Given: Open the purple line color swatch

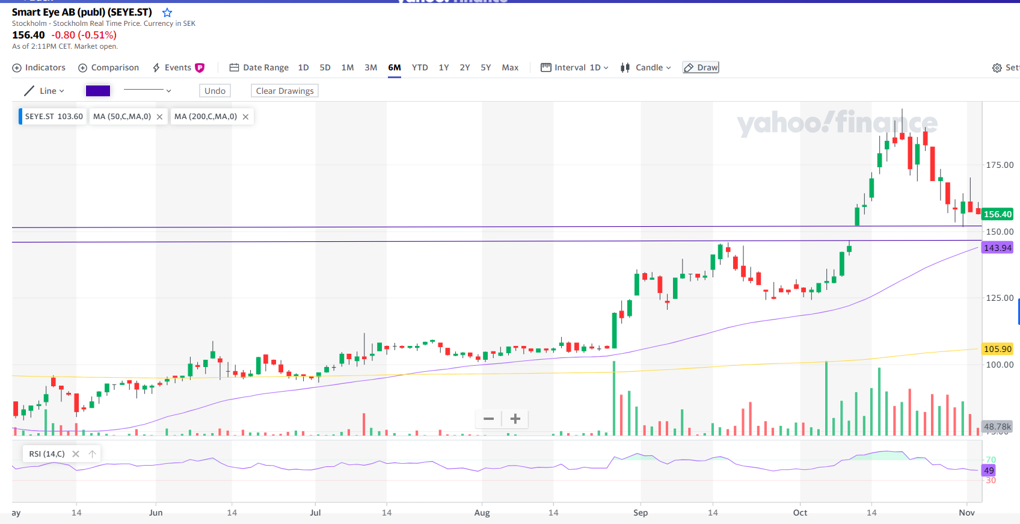Looking at the screenshot, I should click(x=98, y=91).
